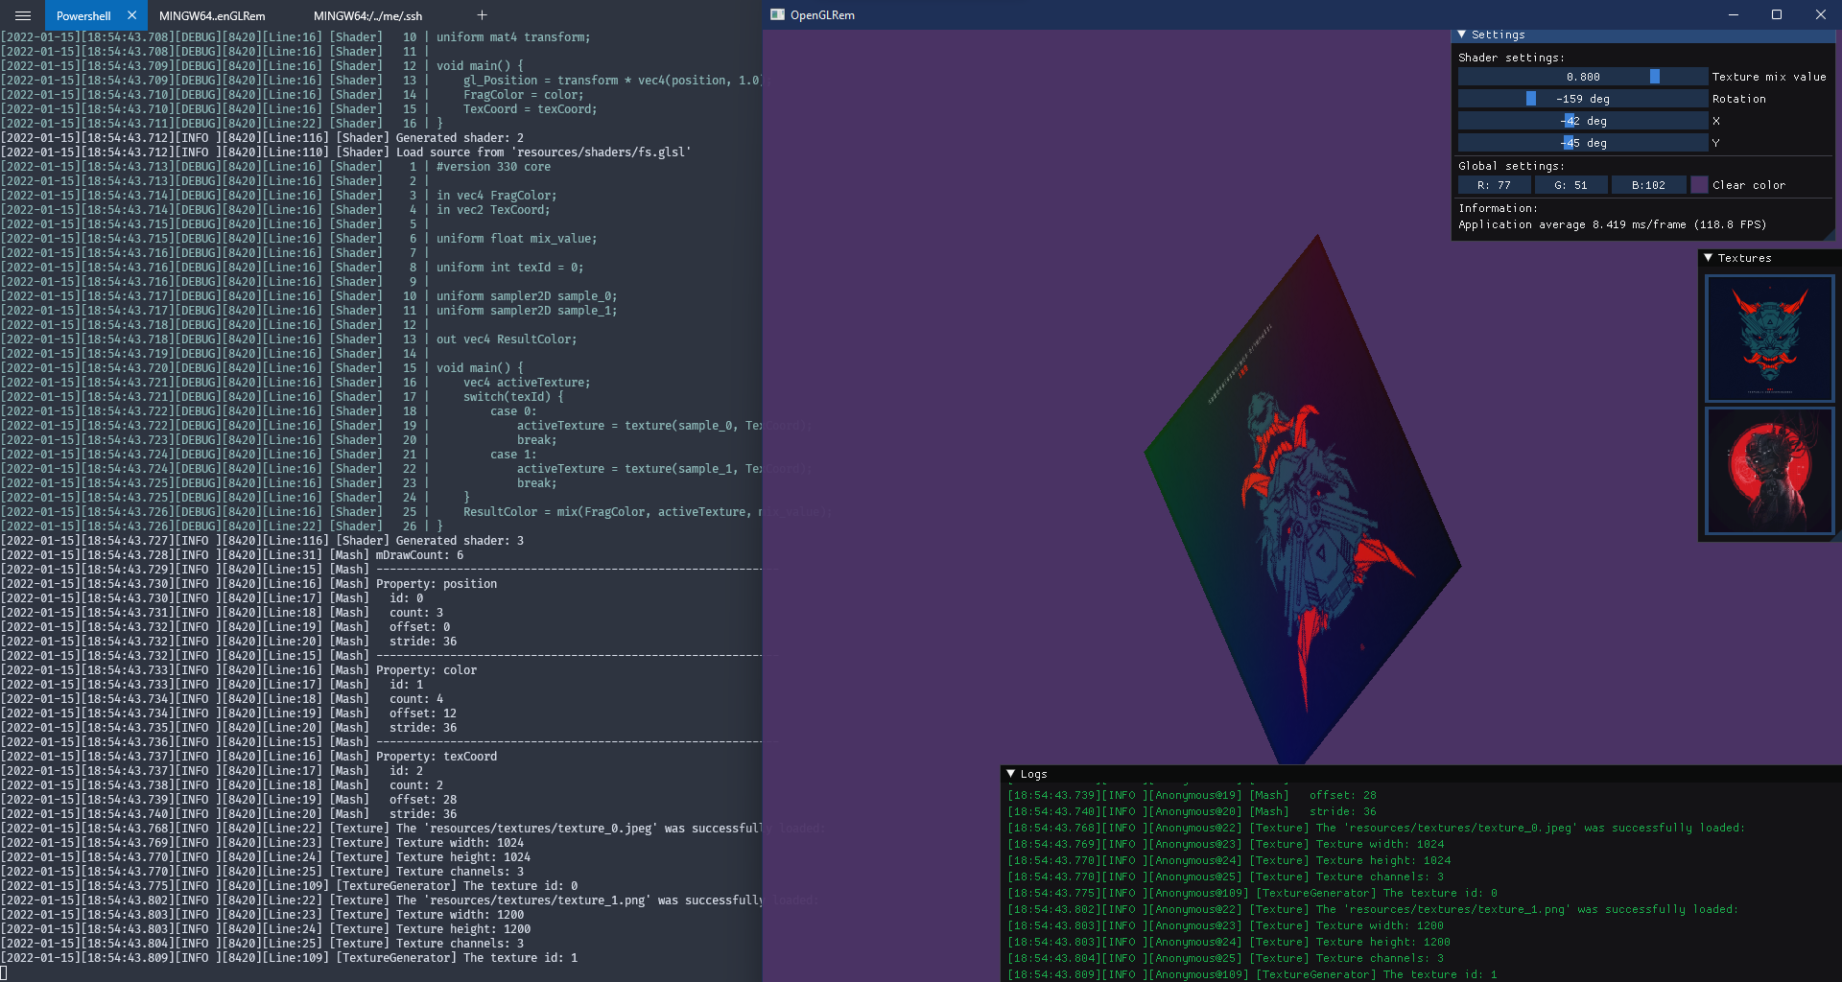
Task: Collapse the Logs panel
Action: [1010, 773]
